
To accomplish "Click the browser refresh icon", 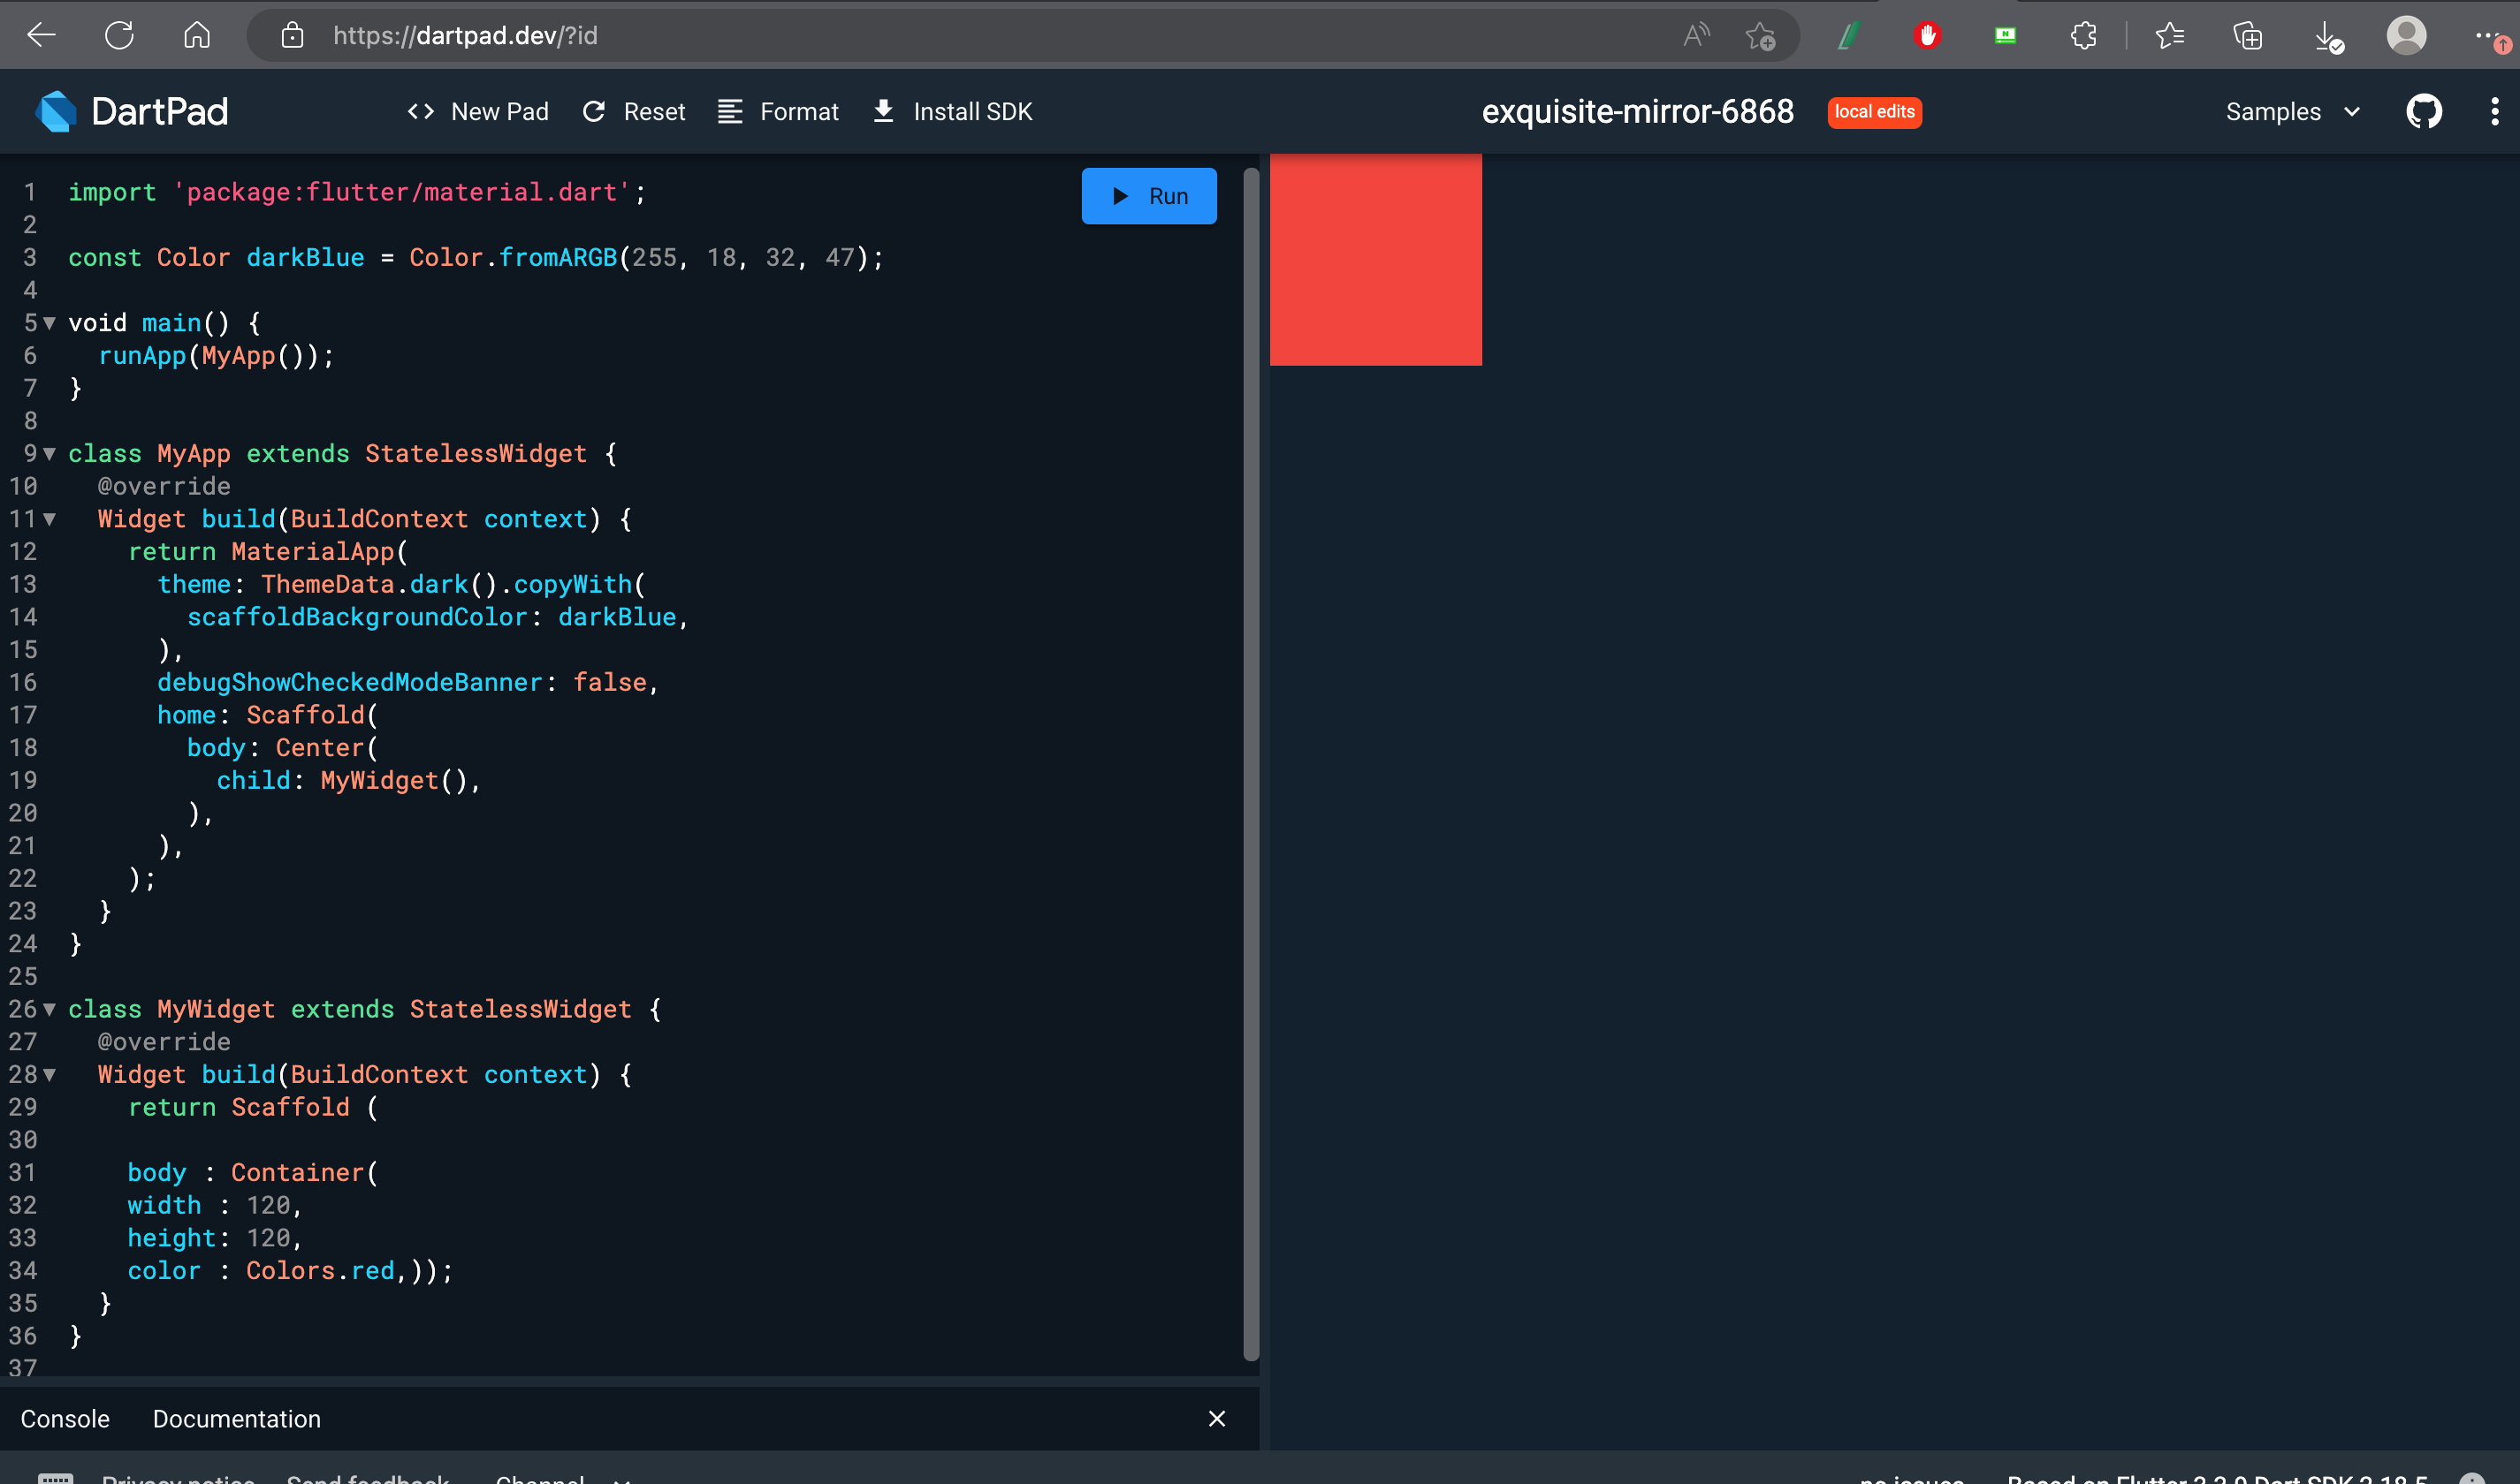I will point(119,36).
